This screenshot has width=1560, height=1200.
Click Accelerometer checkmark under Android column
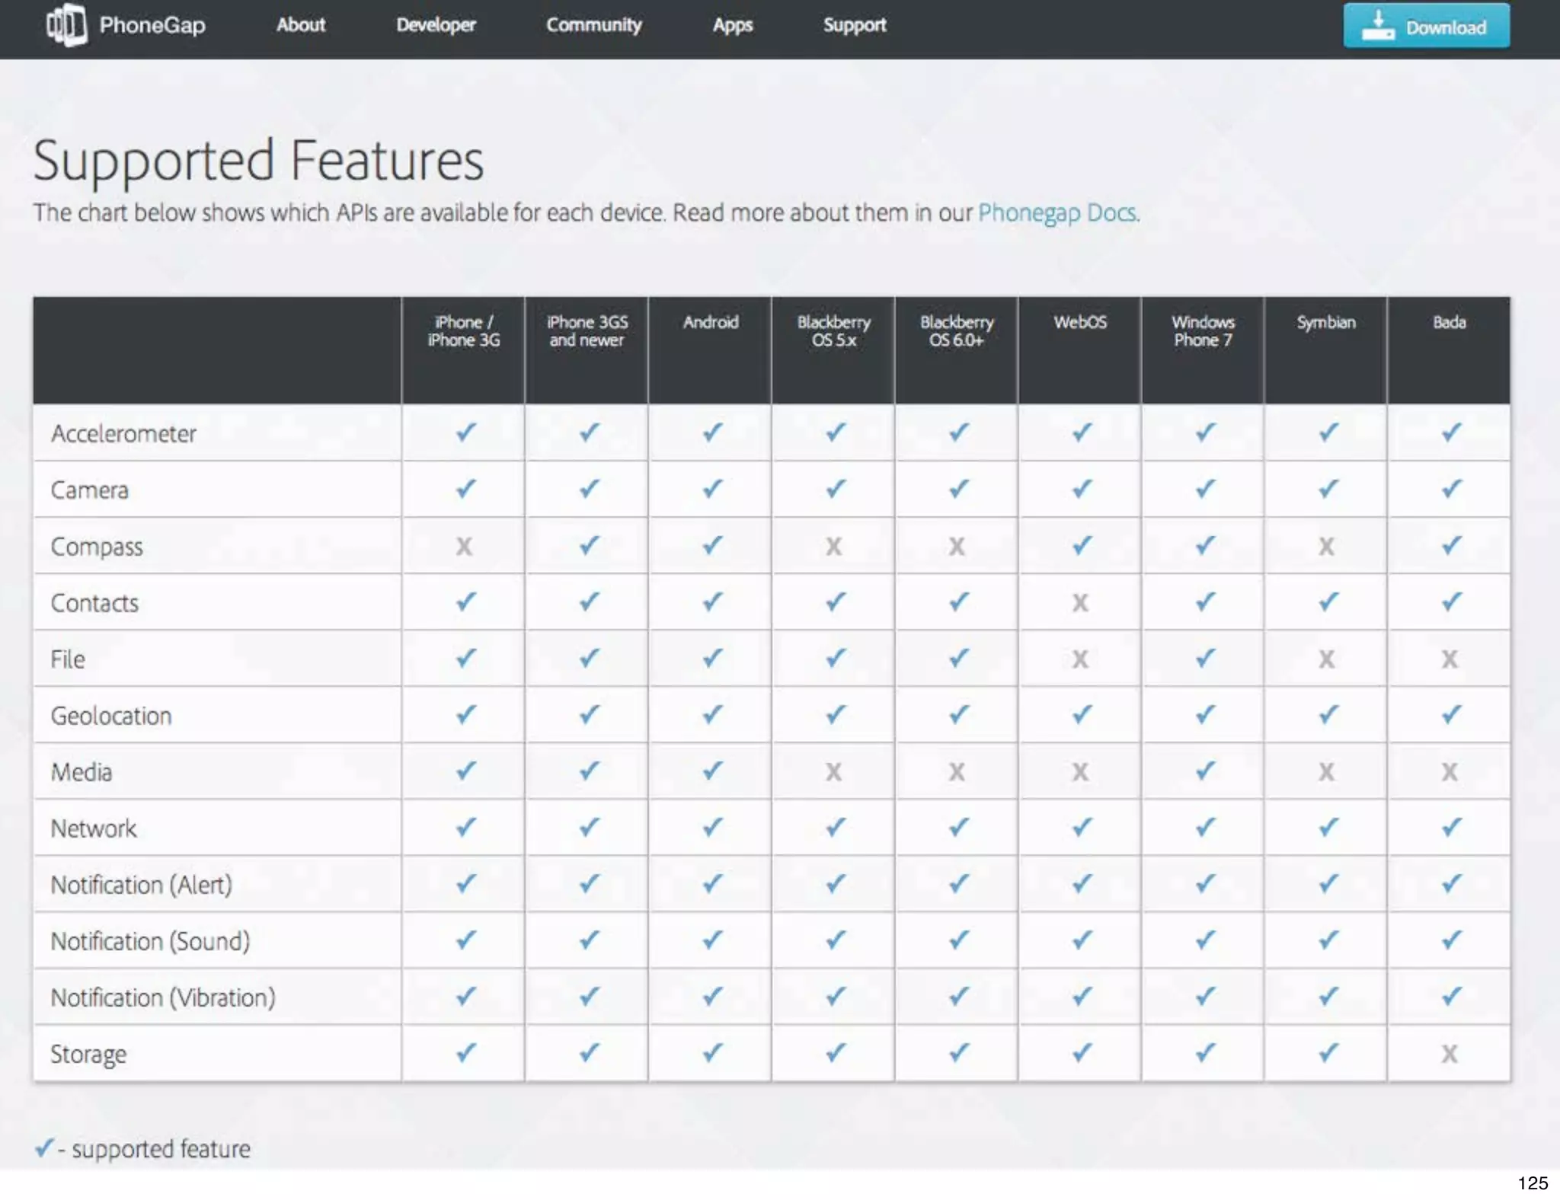(711, 432)
